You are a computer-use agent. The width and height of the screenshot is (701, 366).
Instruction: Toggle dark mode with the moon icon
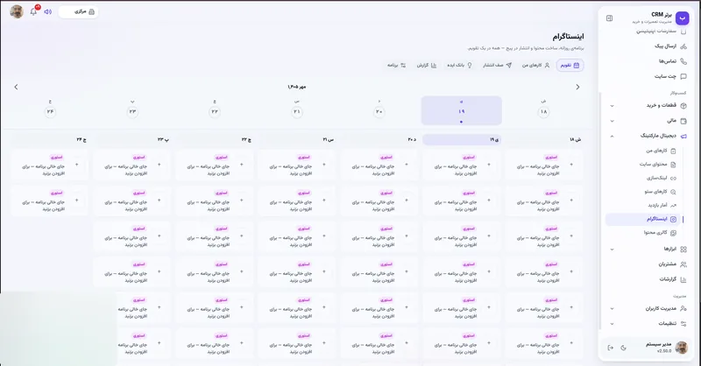[624, 348]
